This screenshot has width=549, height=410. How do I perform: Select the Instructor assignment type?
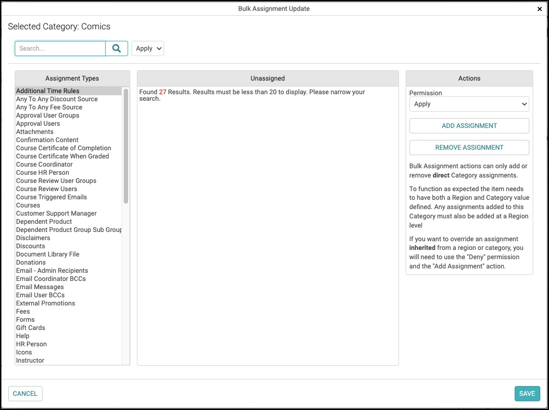(x=30, y=360)
